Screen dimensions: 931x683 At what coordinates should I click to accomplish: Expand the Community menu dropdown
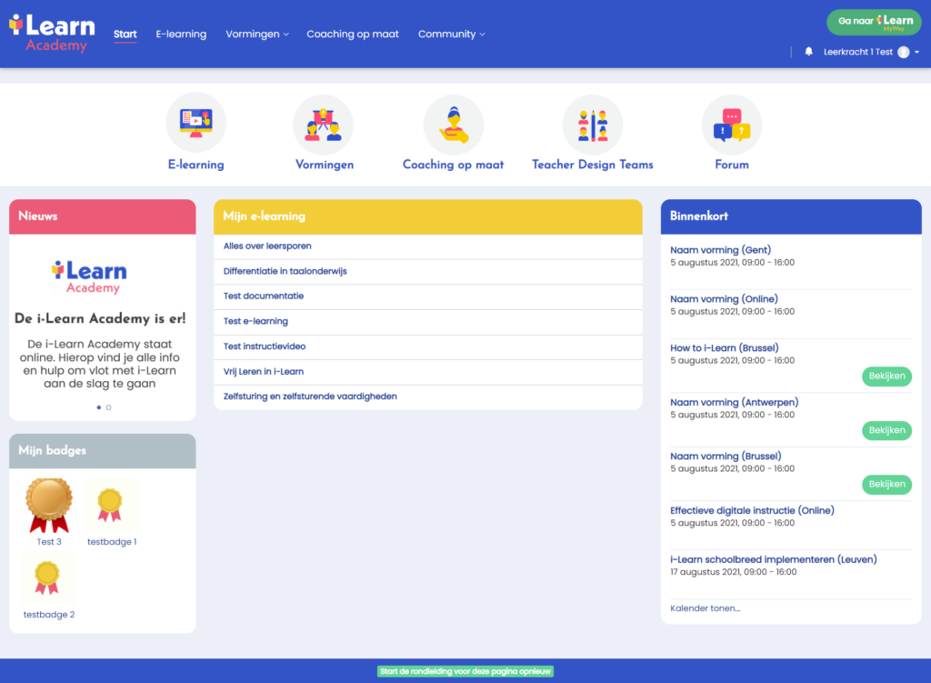pyautogui.click(x=451, y=35)
